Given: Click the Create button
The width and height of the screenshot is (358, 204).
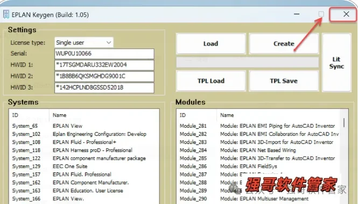Looking at the screenshot, I should [284, 43].
